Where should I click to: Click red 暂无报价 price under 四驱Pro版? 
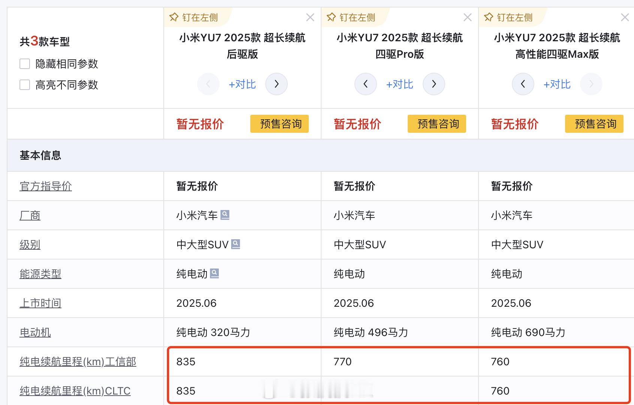point(357,124)
